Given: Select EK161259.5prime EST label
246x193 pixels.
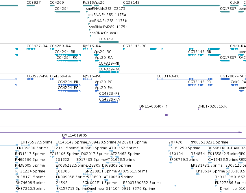Looking at the screenshot, I should 184,148.
